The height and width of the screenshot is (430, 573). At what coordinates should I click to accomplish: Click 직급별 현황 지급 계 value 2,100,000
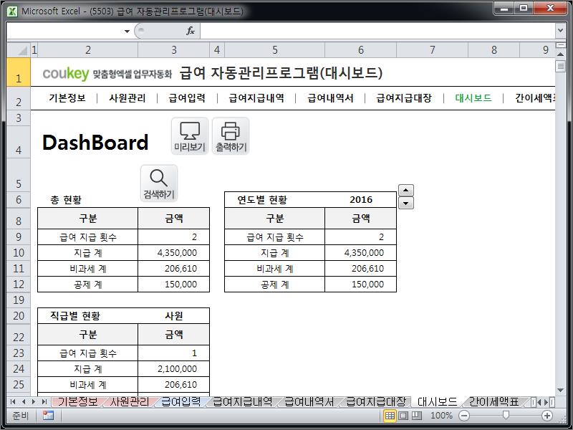click(x=174, y=368)
